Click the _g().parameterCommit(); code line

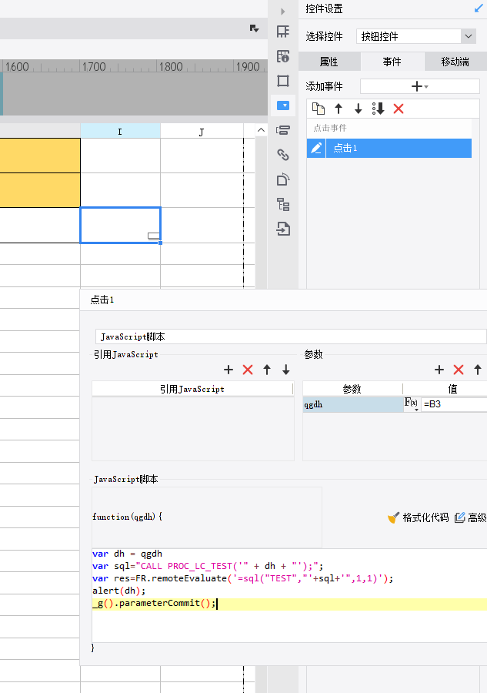pyautogui.click(x=154, y=603)
